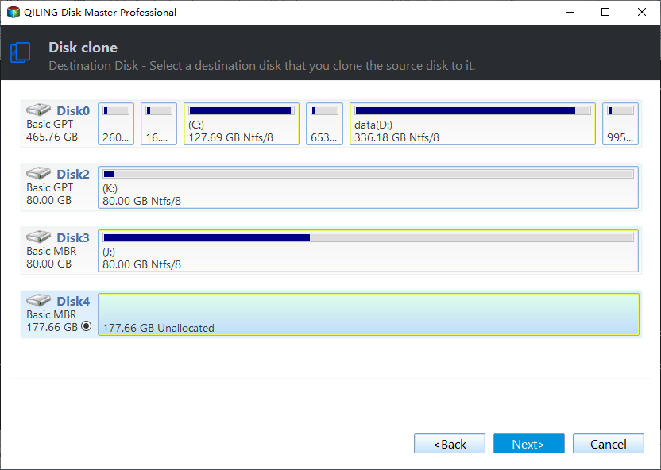Click the 465.76 GB size text

point(52,137)
